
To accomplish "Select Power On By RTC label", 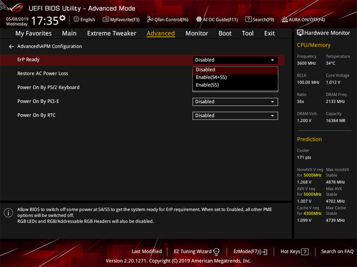I will [36, 115].
